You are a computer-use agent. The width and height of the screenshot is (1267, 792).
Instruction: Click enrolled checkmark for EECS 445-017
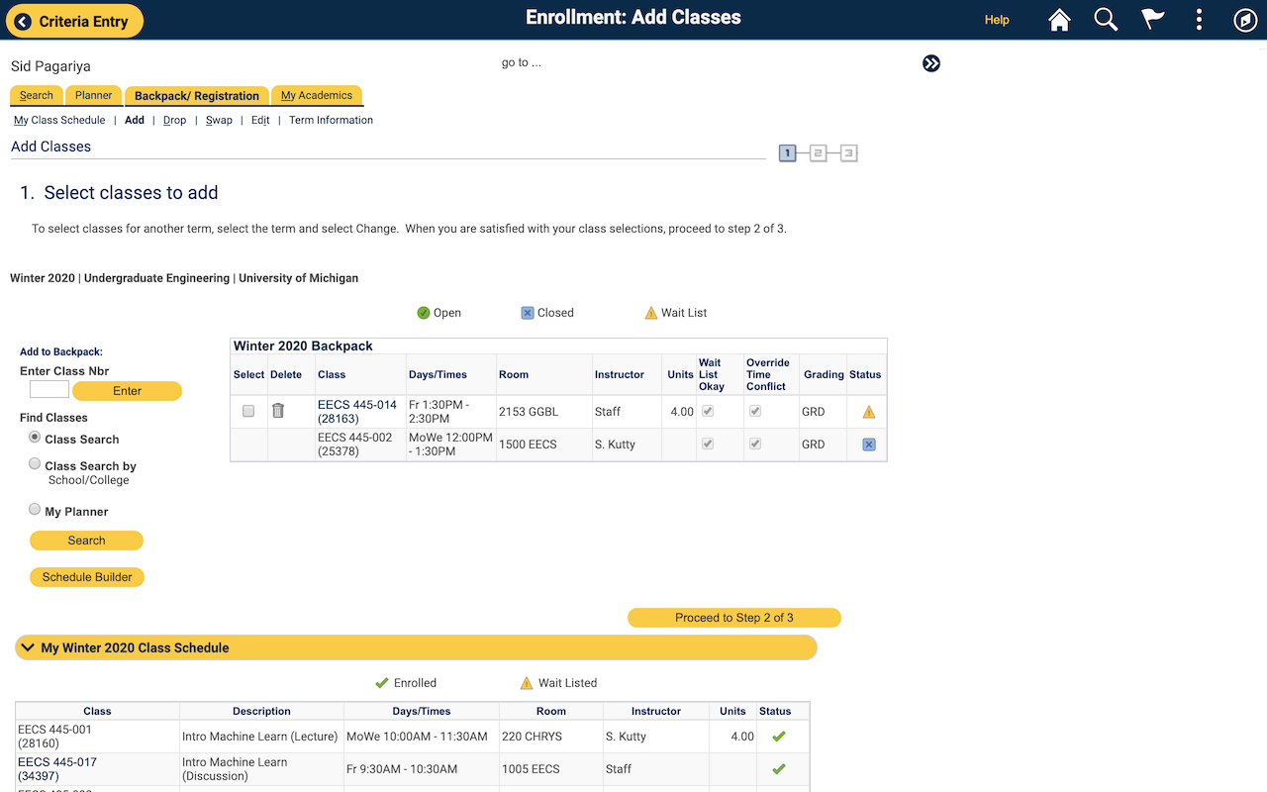[779, 769]
